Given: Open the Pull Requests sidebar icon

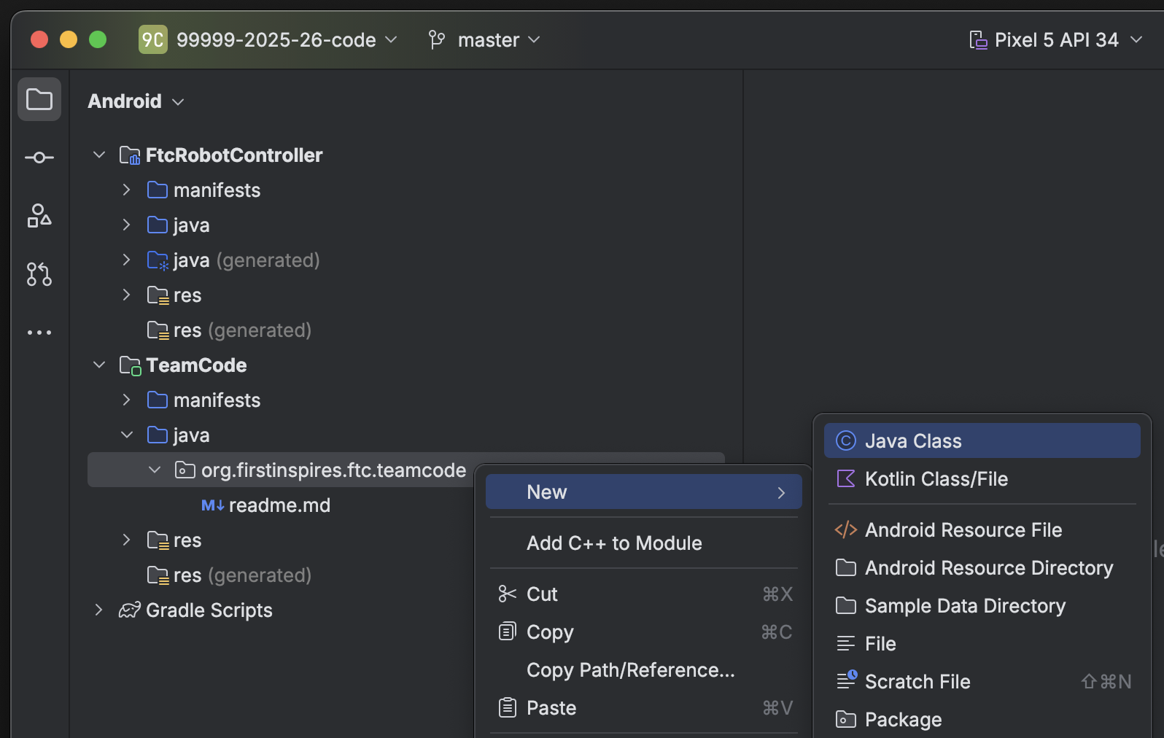Looking at the screenshot, I should (39, 274).
